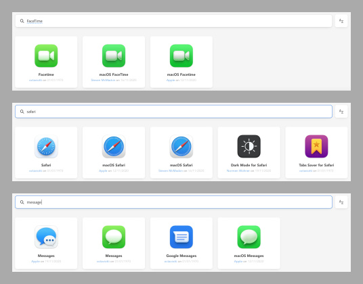Screen dimensions: 363x284
Task: Open the light blue Safari compass icon
Action: tap(46, 146)
